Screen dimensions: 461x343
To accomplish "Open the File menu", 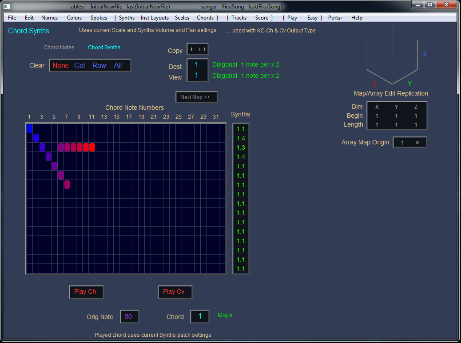I will point(12,18).
